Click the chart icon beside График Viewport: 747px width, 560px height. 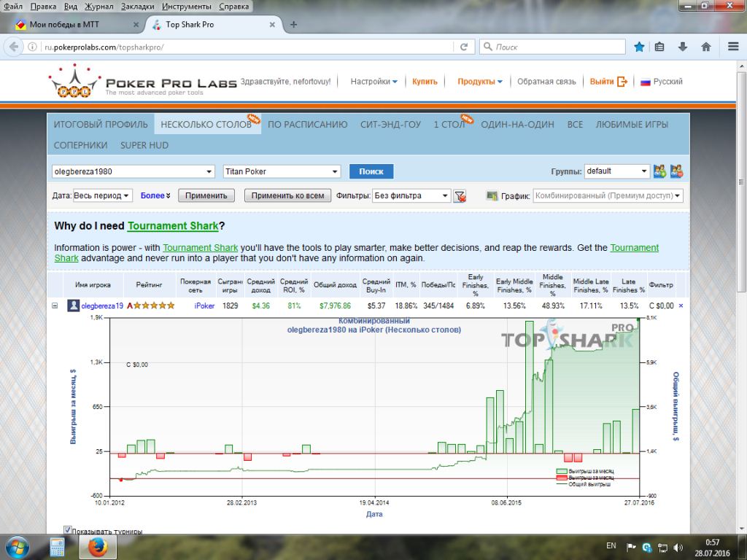tap(492, 195)
